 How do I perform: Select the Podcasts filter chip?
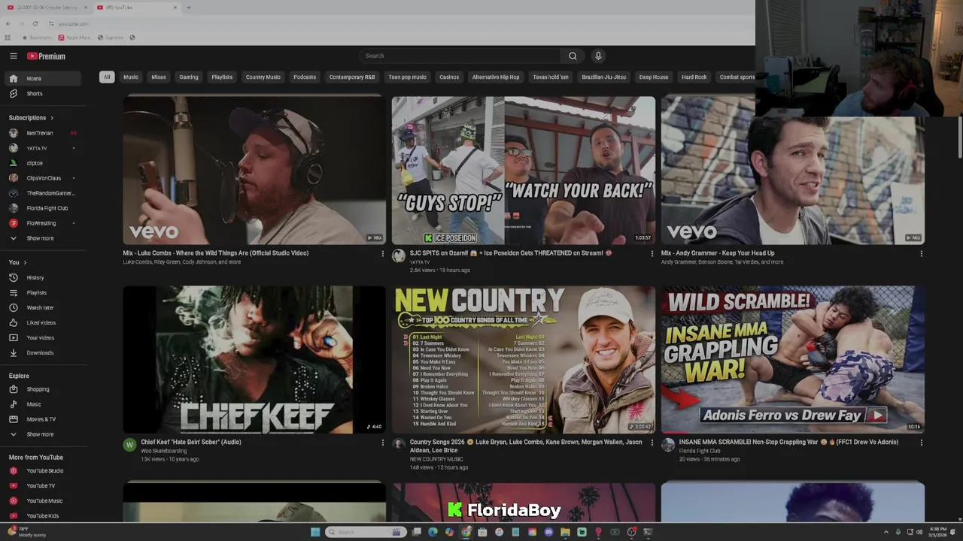pos(305,77)
